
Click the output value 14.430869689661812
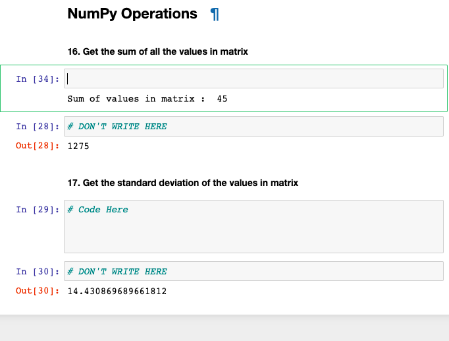coord(117,292)
